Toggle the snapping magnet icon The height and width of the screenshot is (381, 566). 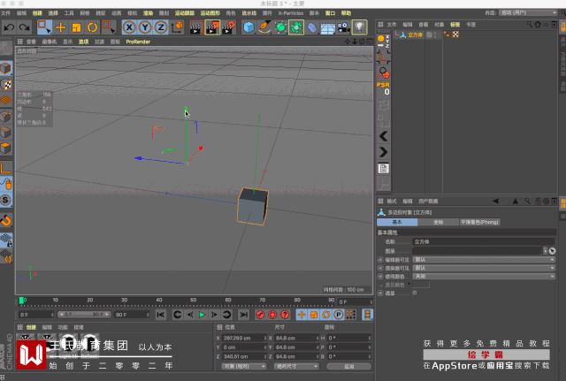coord(6,220)
